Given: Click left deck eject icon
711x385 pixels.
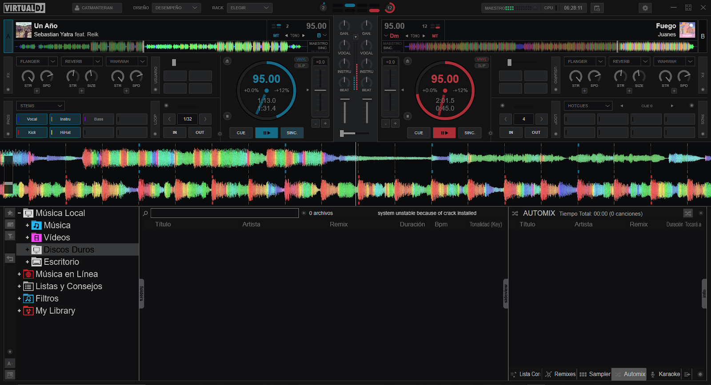Looking at the screenshot, I should (227, 61).
